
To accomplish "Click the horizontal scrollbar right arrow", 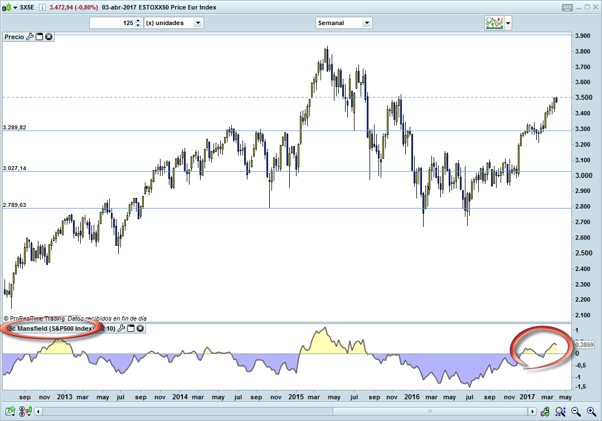I will (x=532, y=412).
